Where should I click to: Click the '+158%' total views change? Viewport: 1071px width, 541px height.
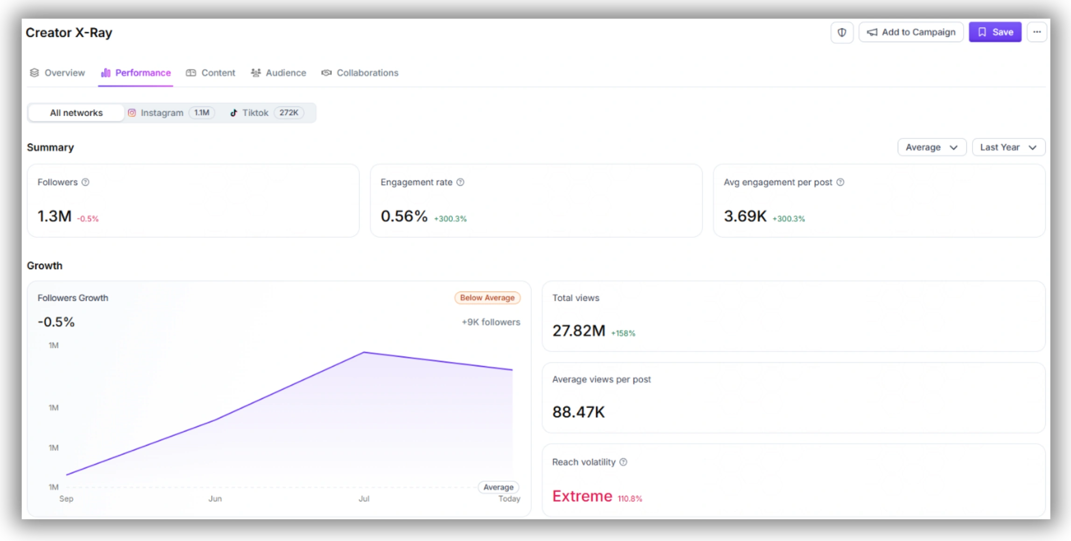coord(623,333)
